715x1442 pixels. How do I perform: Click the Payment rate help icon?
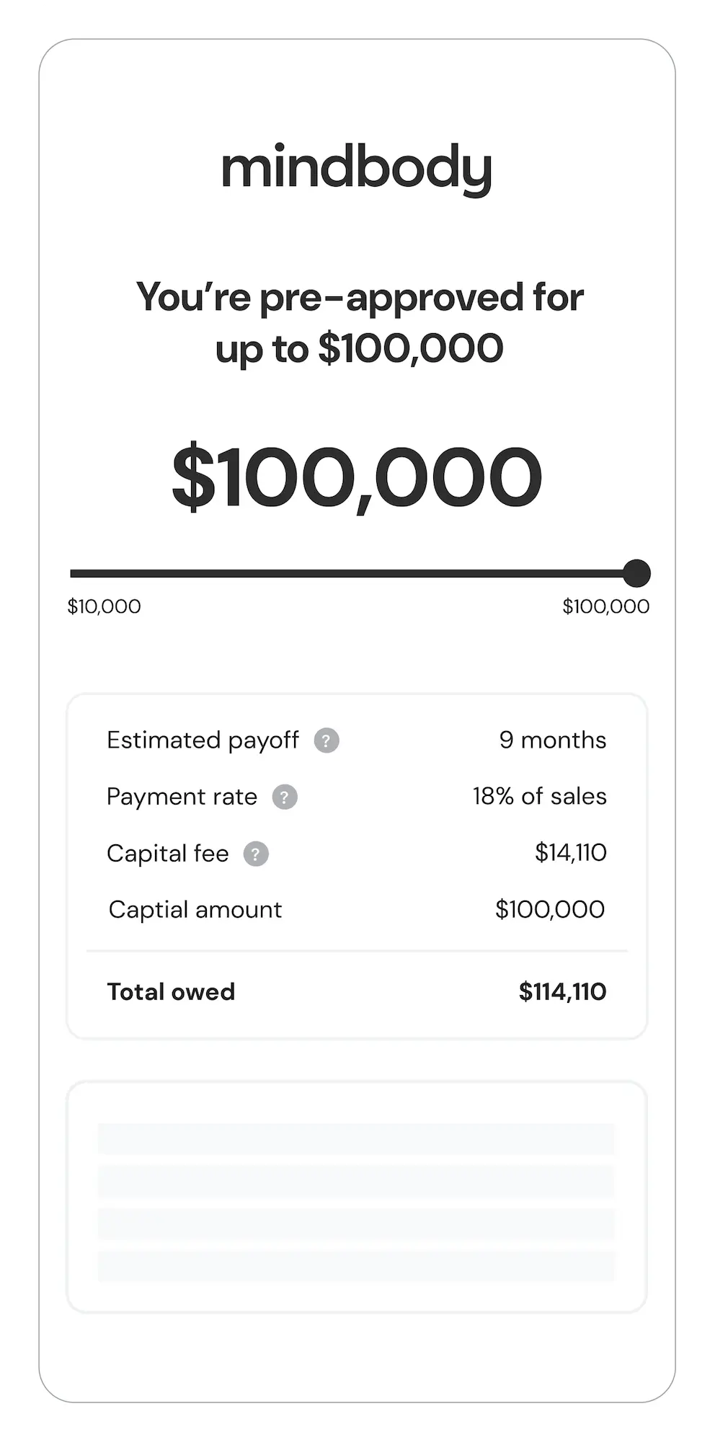[x=285, y=797]
